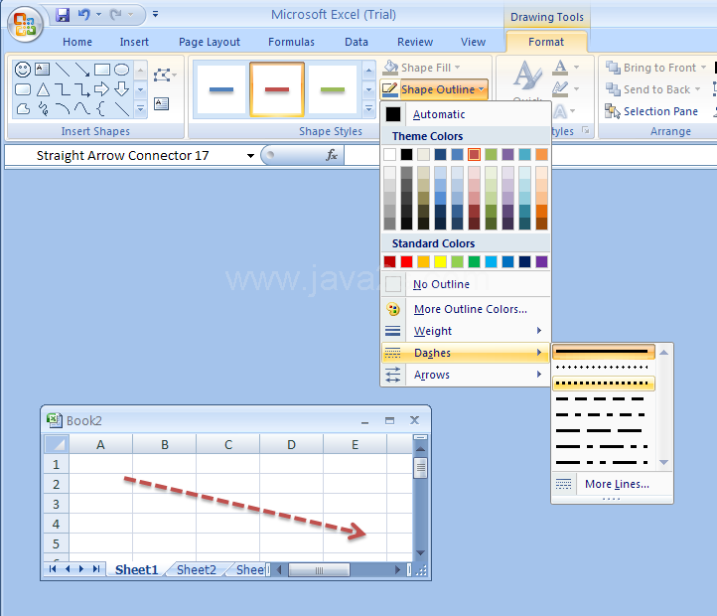Image resolution: width=717 pixels, height=616 pixels.
Task: Click the Text Outline pencil icon
Action: pos(560,88)
